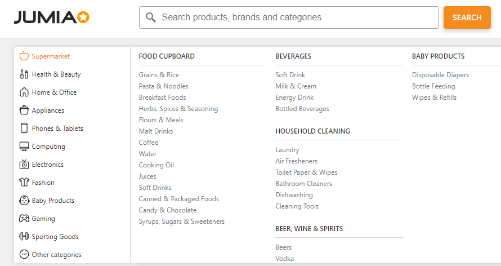Click the Home & Office house icon

click(x=24, y=92)
